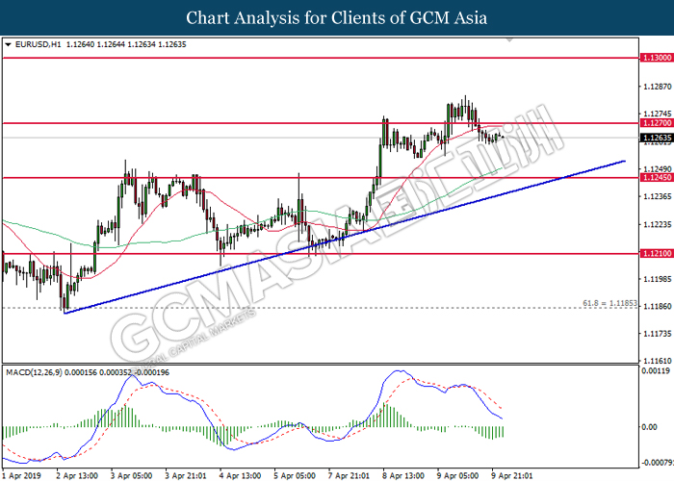Image resolution: width=674 pixels, height=481 pixels.
Task: Click the 8 Apr 13:00 time label
Action: tap(403, 475)
